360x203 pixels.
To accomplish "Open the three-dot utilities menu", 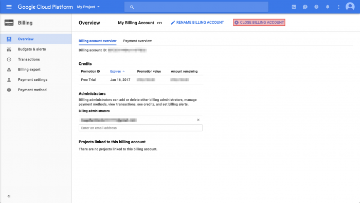I will pyautogui.click(x=338, y=7).
